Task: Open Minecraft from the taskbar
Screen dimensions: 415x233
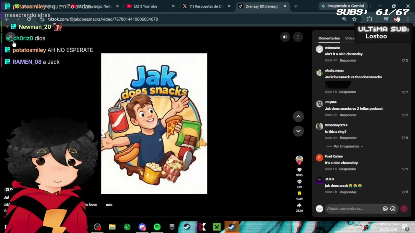Action: click(217, 227)
